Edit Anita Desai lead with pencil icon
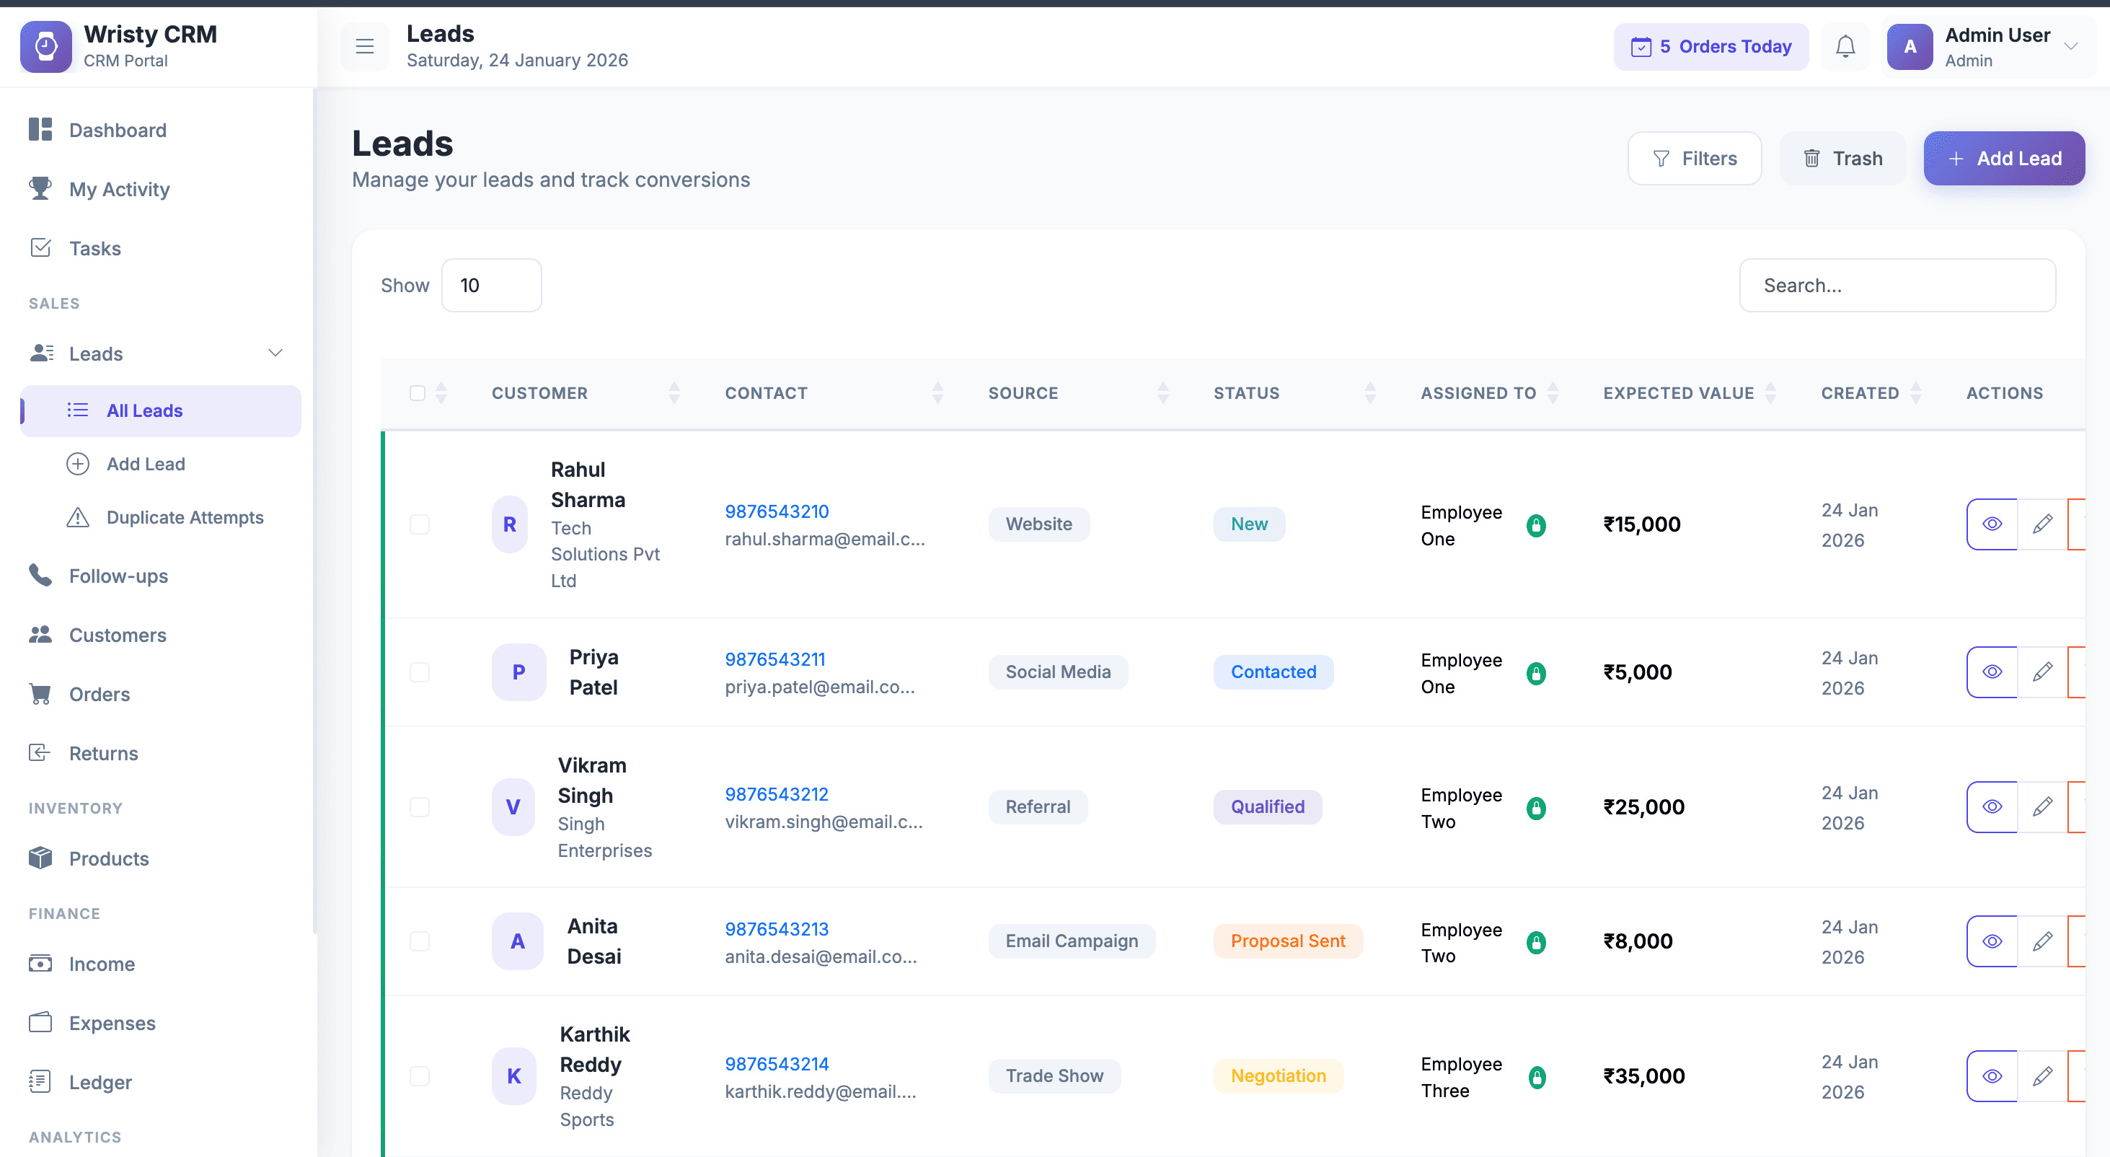Viewport: 2110px width, 1157px height. click(x=2042, y=941)
